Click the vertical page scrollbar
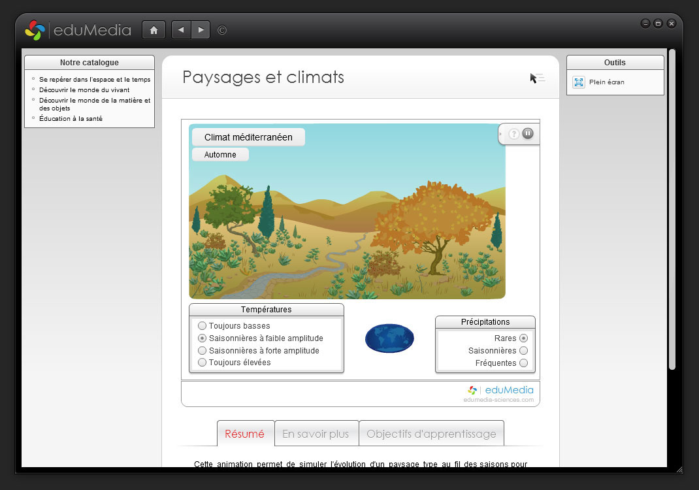The width and height of the screenshot is (699, 490). coord(672,209)
